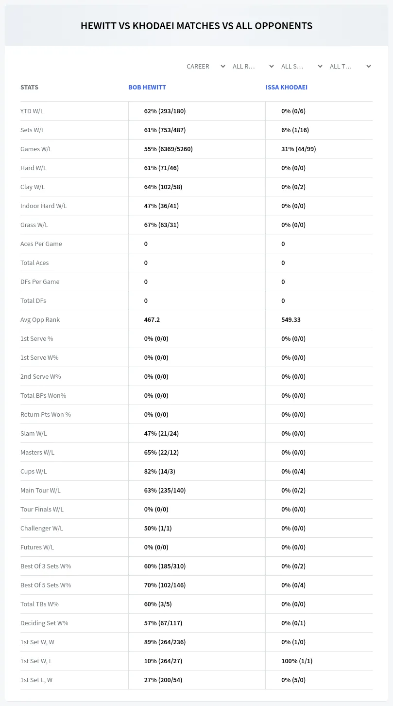Click the chevron arrow beside CAREER
This screenshot has width=393, height=706.
tap(223, 66)
